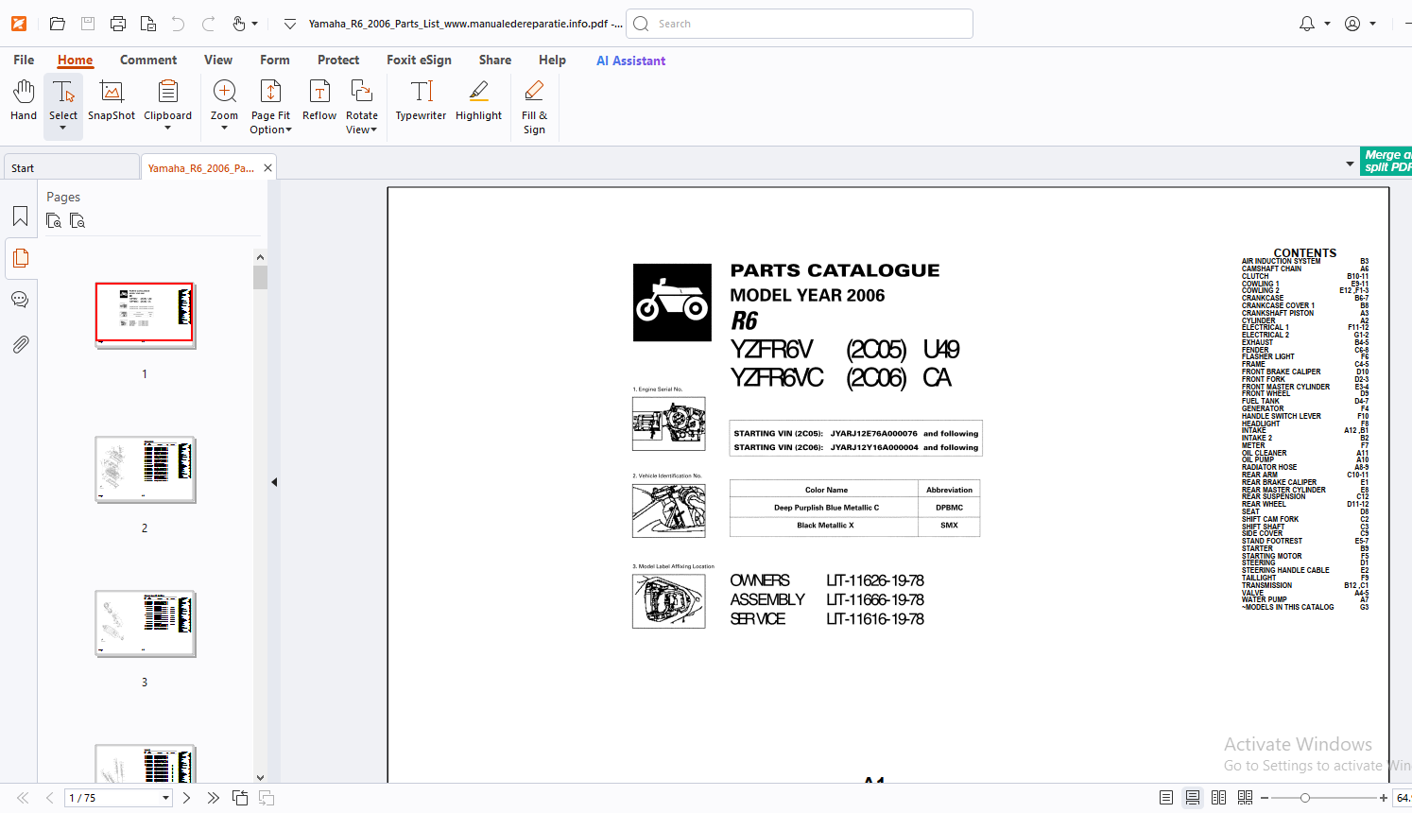Enable continuous page view mode
This screenshot has height=813, width=1412.
pyautogui.click(x=1193, y=798)
